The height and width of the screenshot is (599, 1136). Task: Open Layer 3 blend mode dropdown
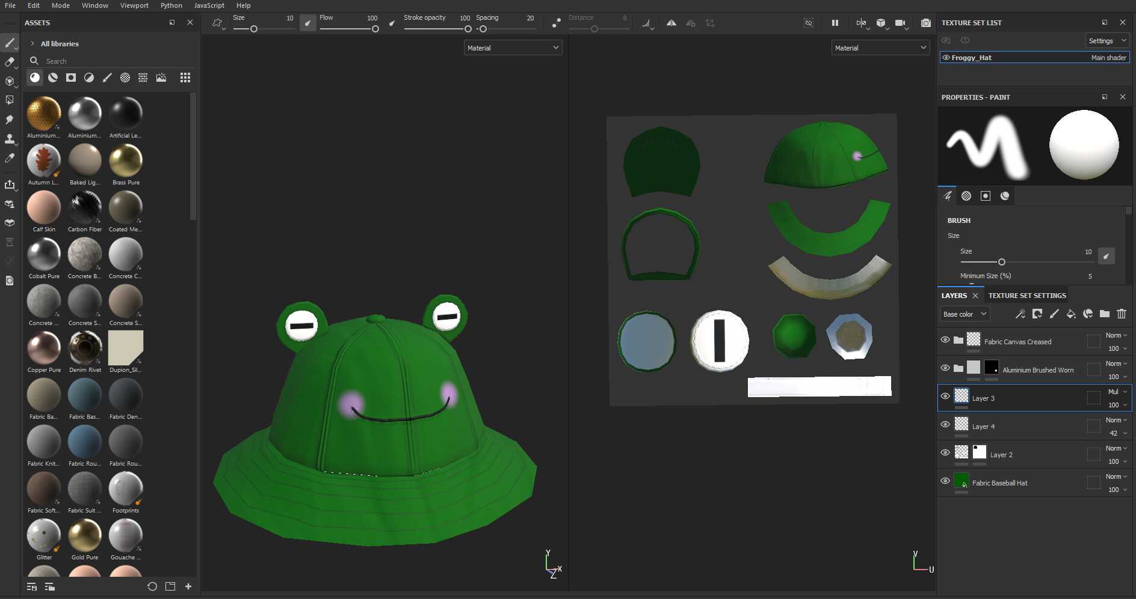1117,392
